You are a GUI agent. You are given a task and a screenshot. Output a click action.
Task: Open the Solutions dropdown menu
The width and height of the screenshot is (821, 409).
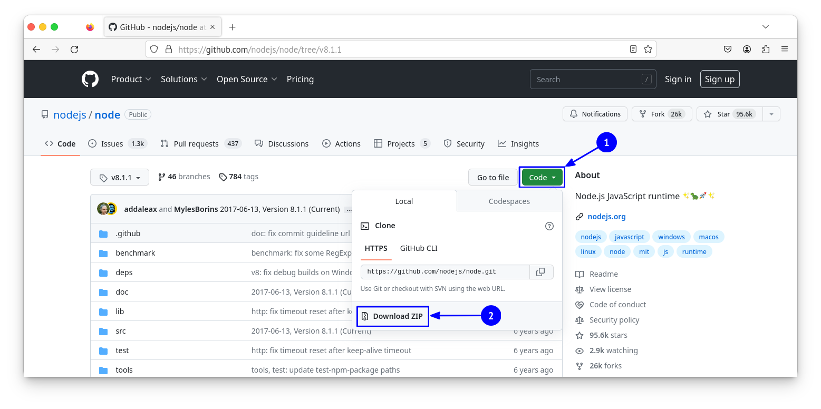[x=183, y=79]
